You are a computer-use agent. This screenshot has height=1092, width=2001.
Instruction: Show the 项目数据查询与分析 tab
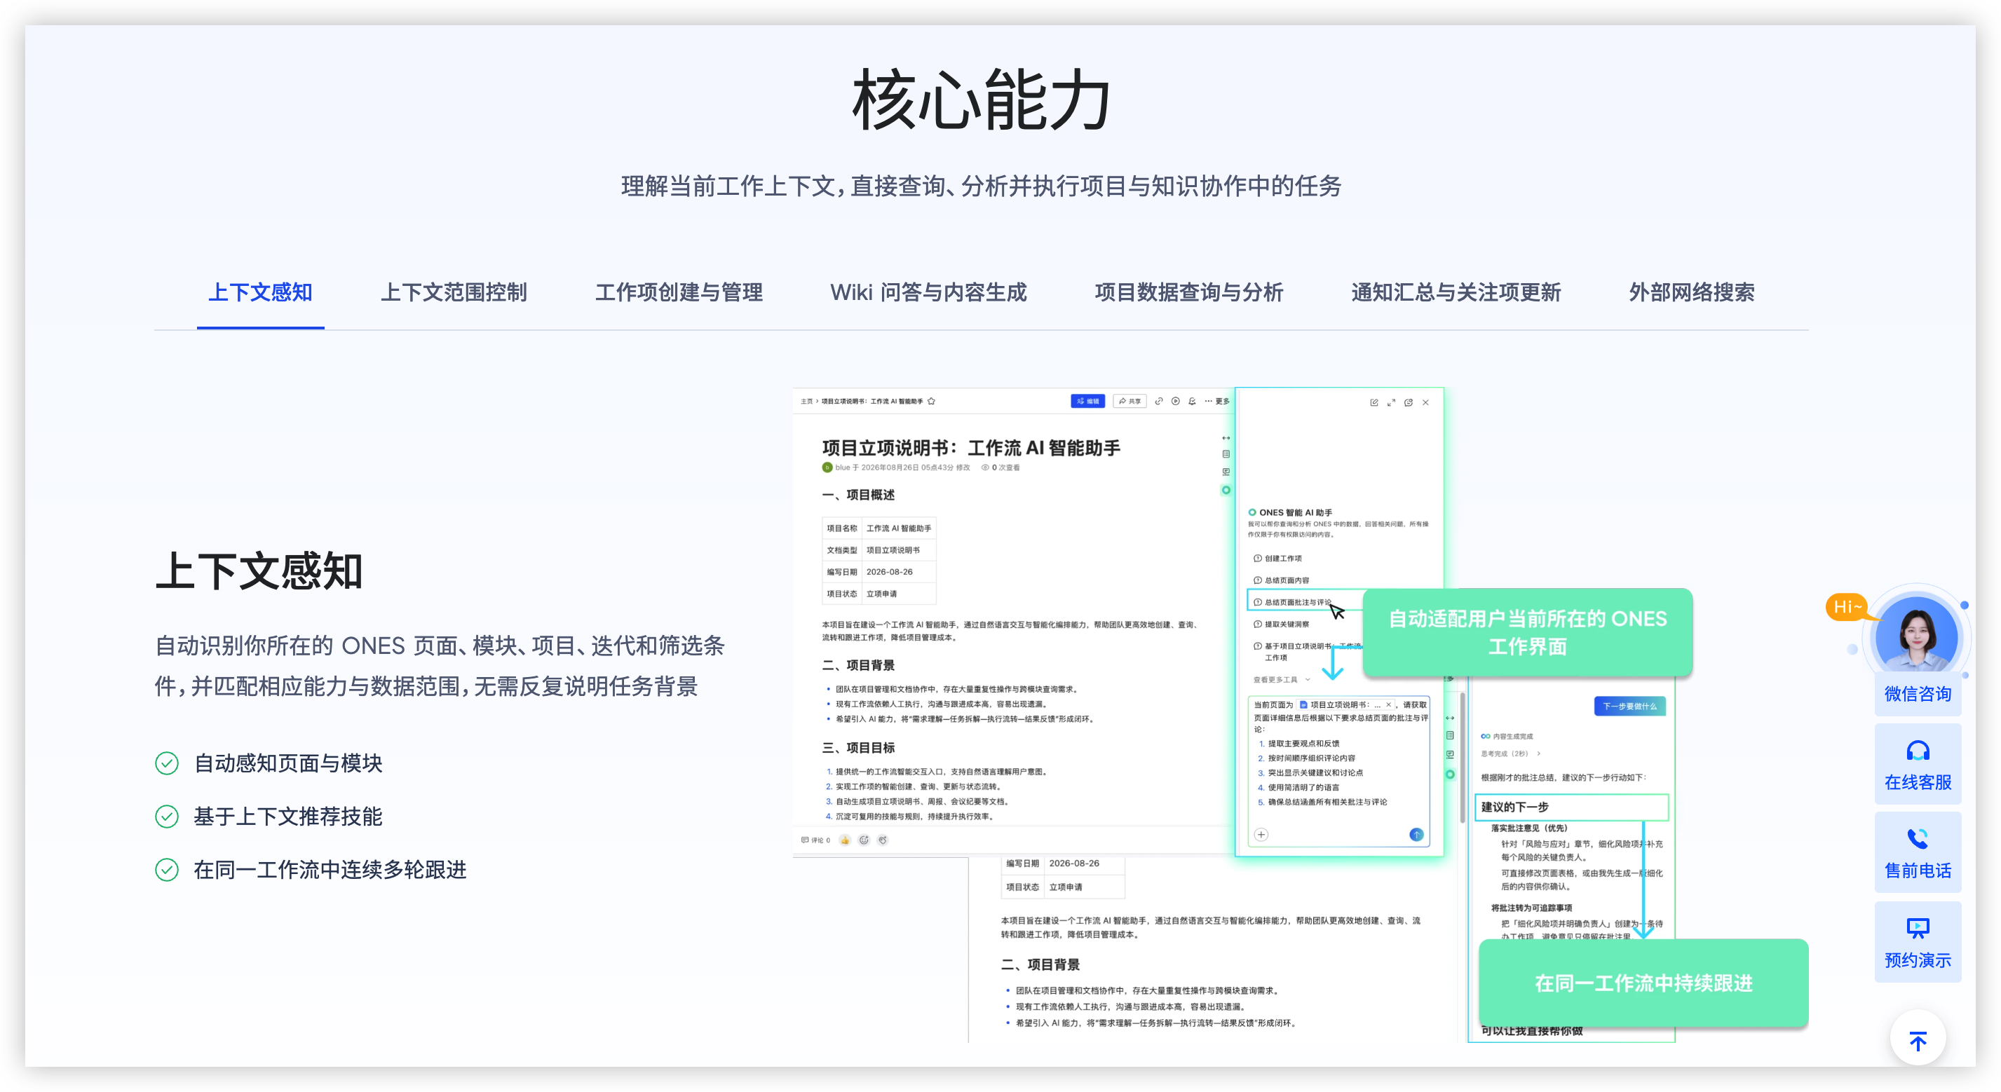(1188, 293)
